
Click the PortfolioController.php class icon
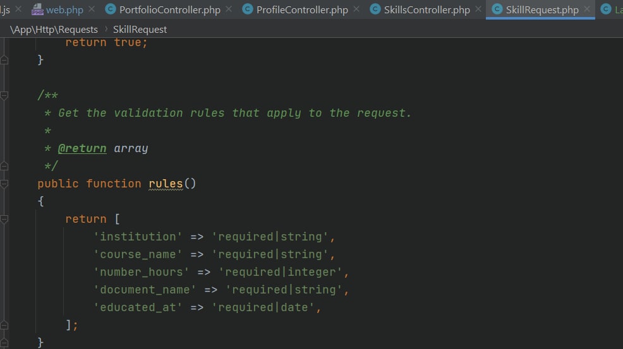pos(110,9)
